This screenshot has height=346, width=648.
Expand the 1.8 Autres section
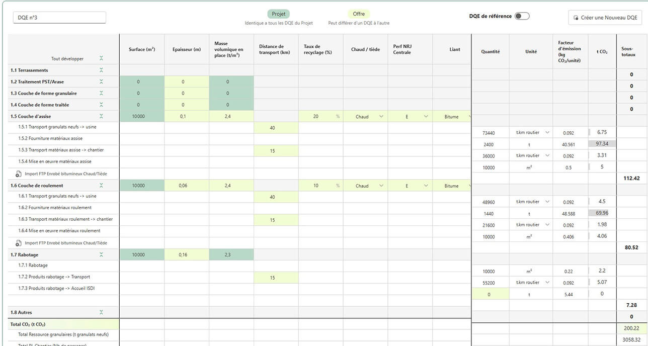(x=101, y=312)
